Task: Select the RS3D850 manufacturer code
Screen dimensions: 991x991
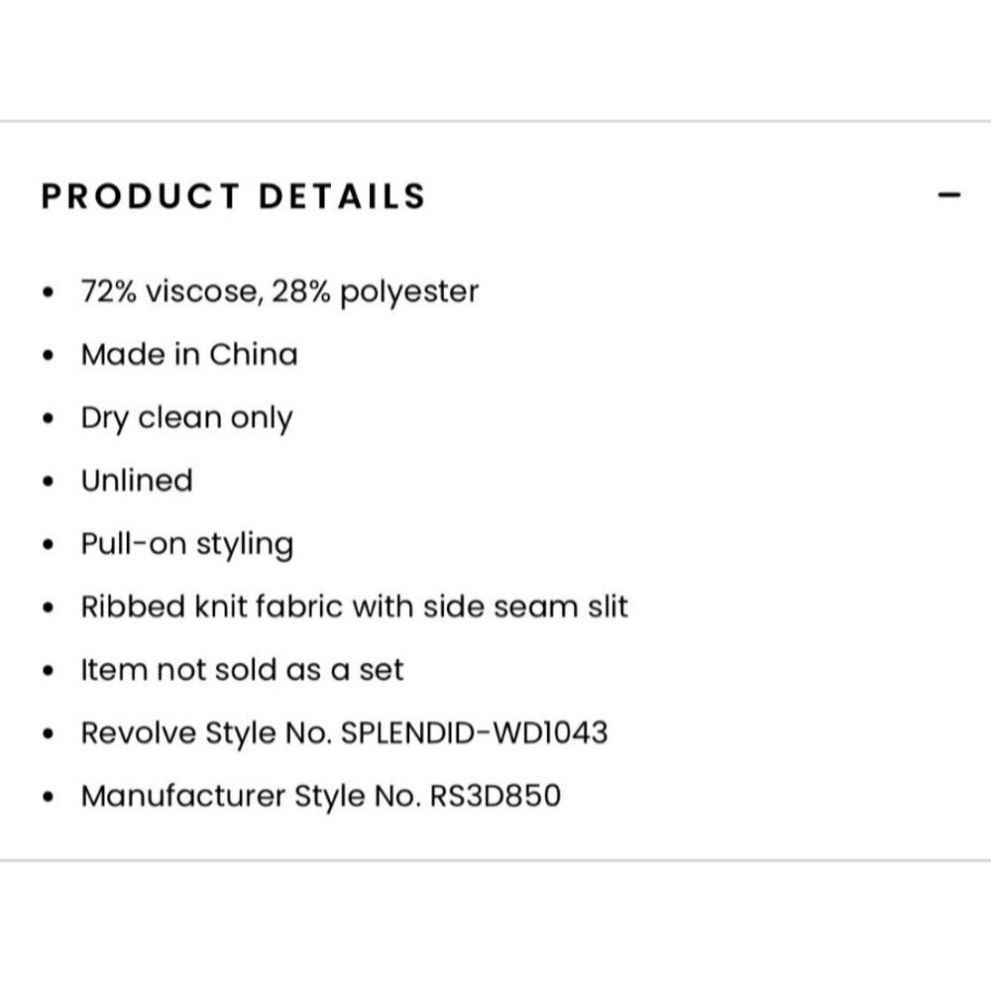Action: [495, 796]
